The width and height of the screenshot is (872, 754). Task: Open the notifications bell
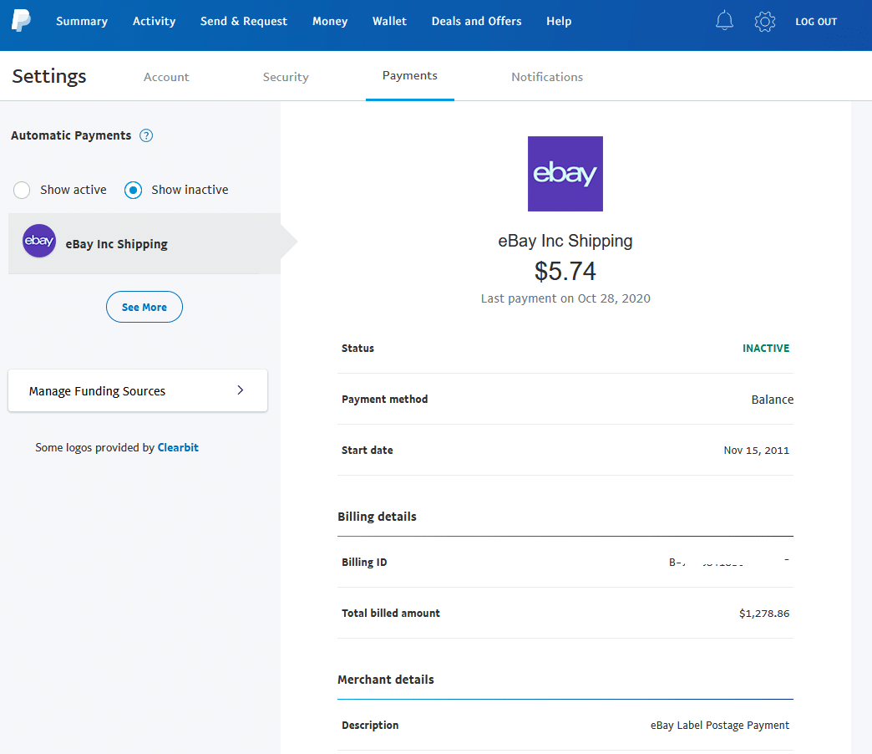(x=724, y=21)
